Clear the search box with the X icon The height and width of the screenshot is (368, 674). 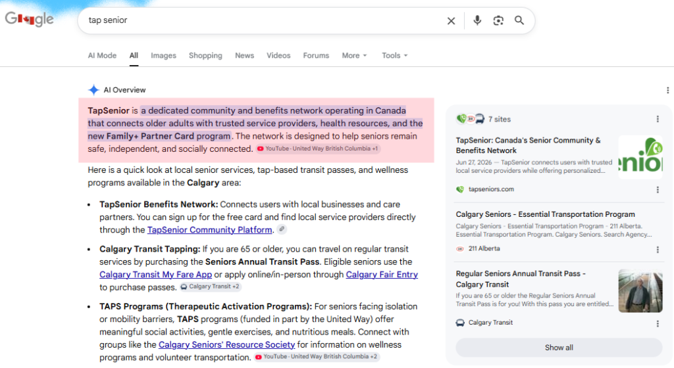451,20
